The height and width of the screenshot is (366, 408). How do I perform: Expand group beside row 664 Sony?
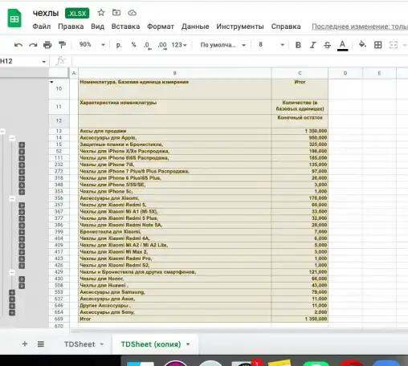(12, 312)
